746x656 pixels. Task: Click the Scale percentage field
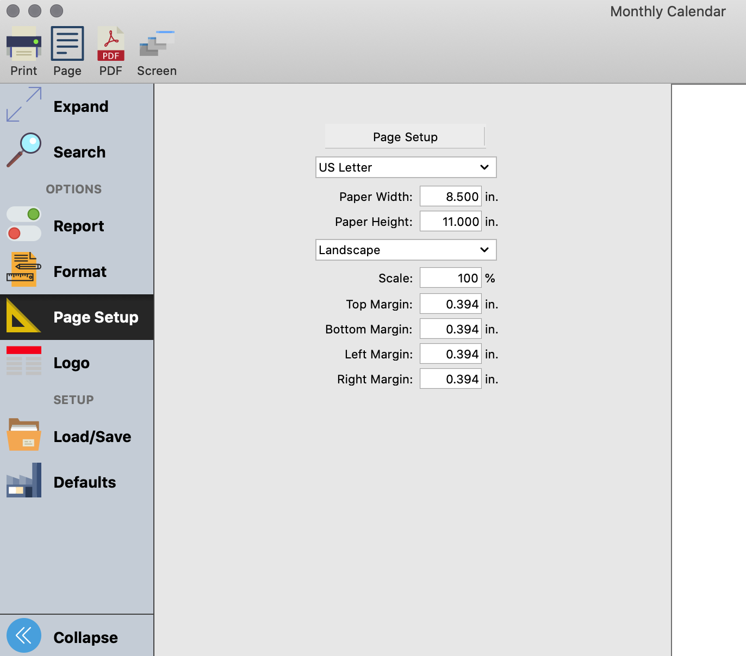(450, 278)
